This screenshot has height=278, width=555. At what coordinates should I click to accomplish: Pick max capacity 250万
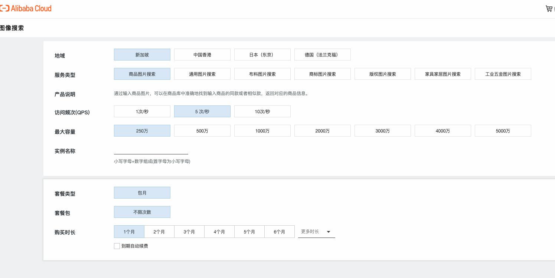pyautogui.click(x=142, y=131)
